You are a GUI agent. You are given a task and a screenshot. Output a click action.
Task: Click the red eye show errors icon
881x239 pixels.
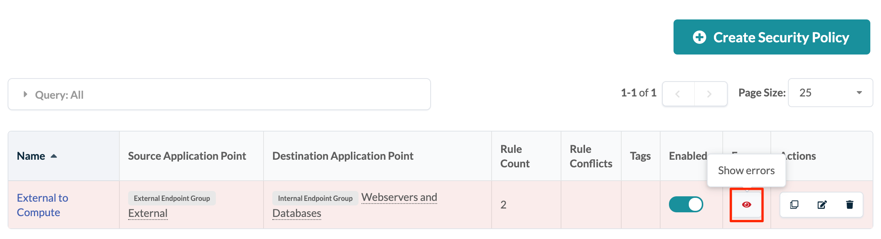tap(746, 205)
